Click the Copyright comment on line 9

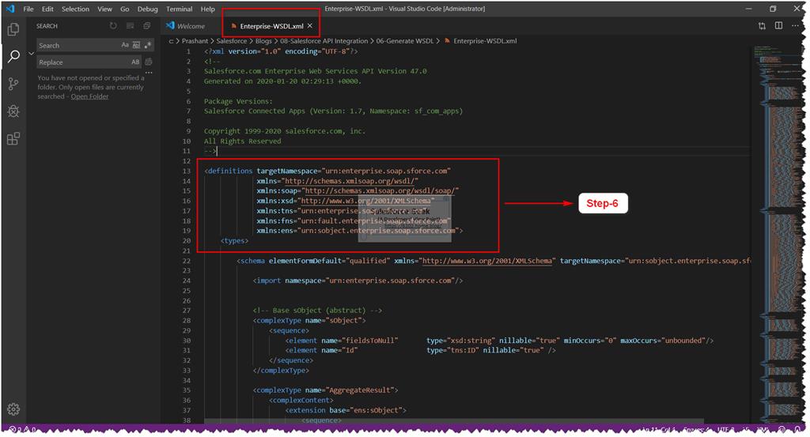[284, 131]
